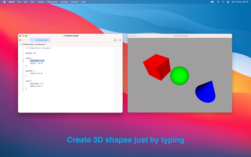The height and width of the screenshot is (157, 251).
Task: Click the 'color 0 1 0' line
Action: [36, 73]
